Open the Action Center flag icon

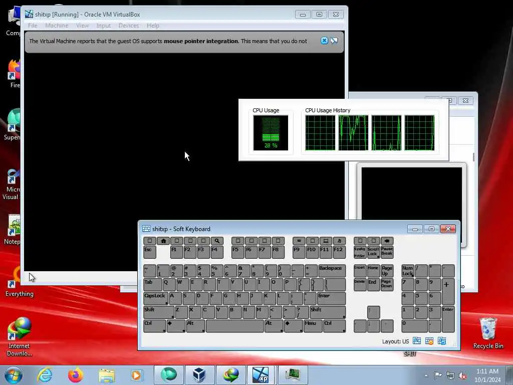[438, 375]
